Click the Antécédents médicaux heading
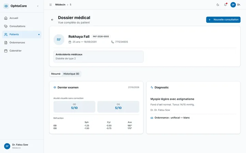This screenshot has height=153, width=246. [69, 54]
